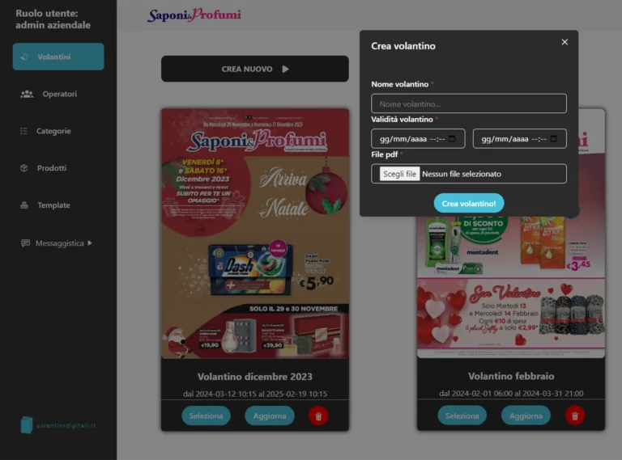Update Volantino febbraio via Aggiorna
This screenshot has height=460, width=622.
coord(526,416)
